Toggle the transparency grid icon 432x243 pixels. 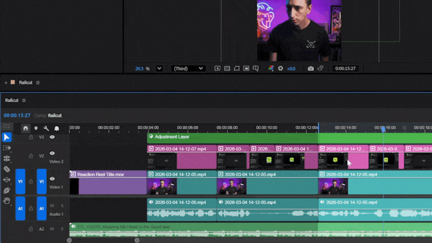pos(227,68)
